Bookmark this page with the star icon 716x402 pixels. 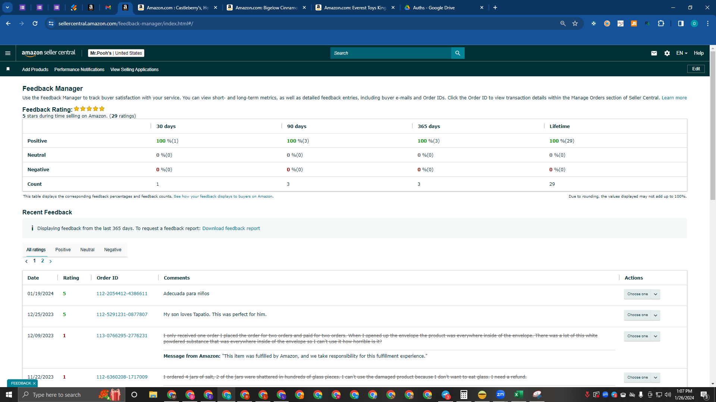[x=575, y=23]
